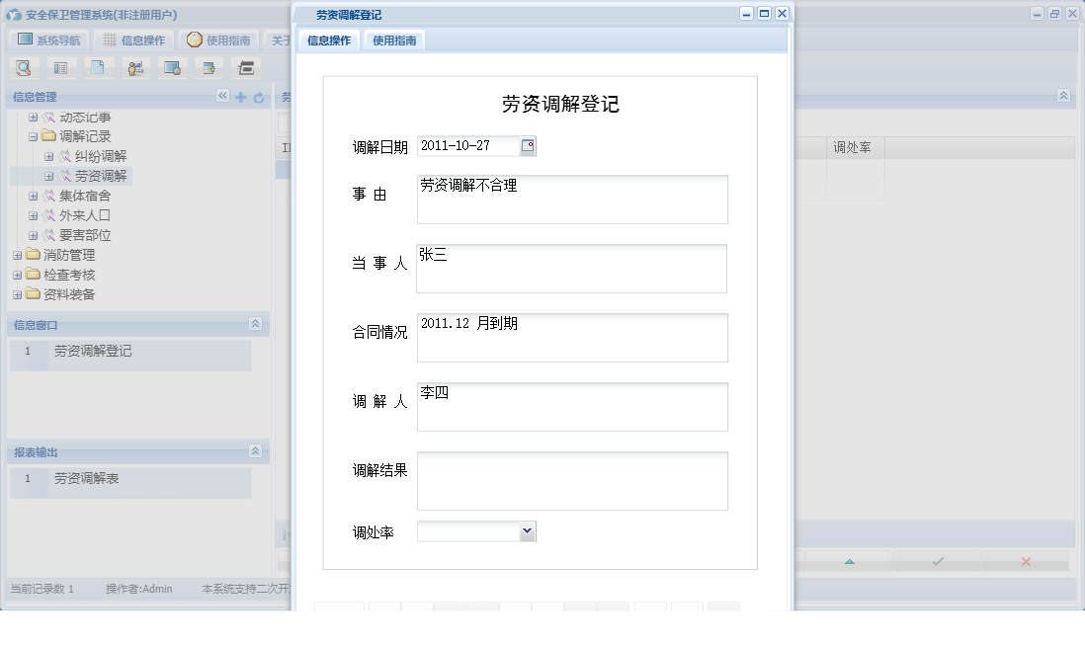Collapse the 信息管理 panel with the « toggle
This screenshot has height=647, width=1085.
tap(224, 97)
